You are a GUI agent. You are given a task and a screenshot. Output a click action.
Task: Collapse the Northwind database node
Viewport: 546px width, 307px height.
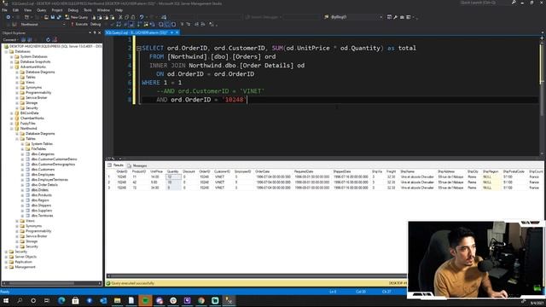[x=11, y=129]
